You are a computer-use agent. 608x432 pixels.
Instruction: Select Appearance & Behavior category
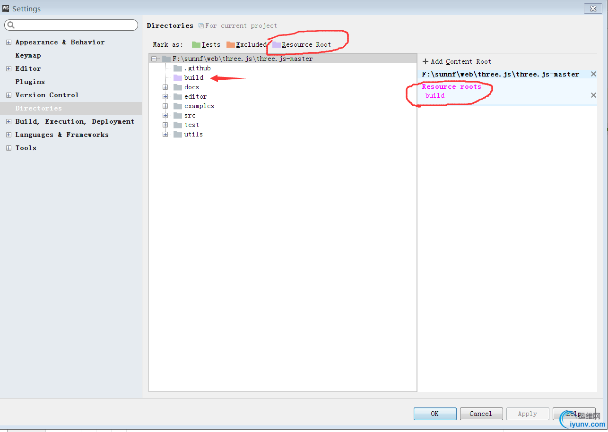60,42
